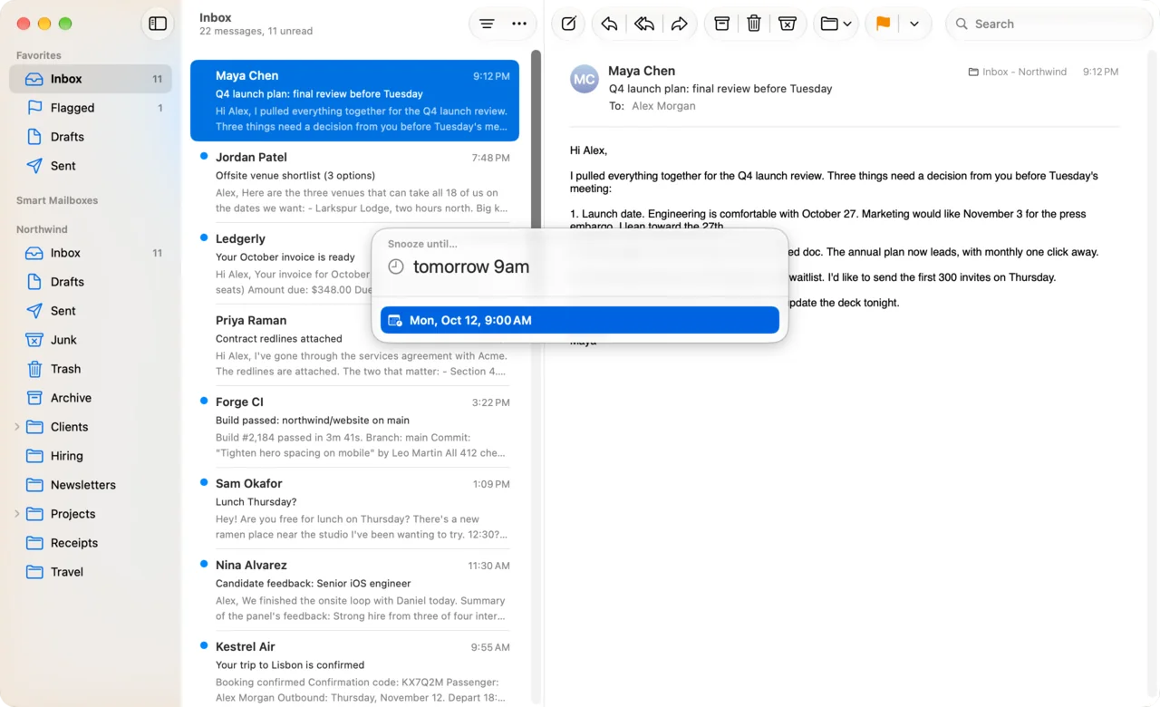Select the Northwind Inbox mailbox
This screenshot has height=707, width=1160.
(91, 253)
